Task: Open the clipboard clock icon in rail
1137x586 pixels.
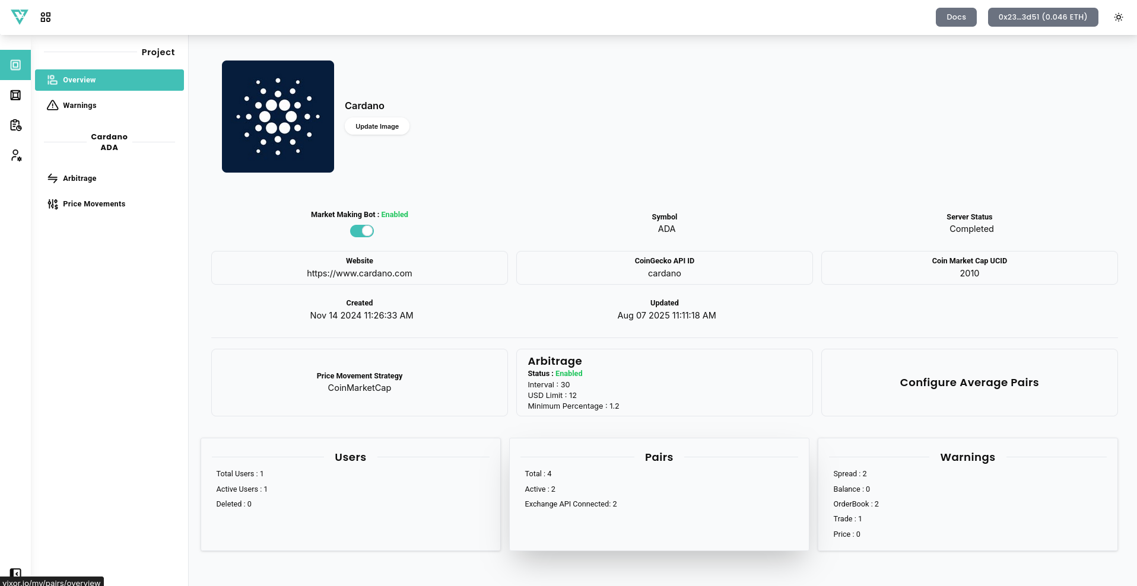Action: click(15, 125)
